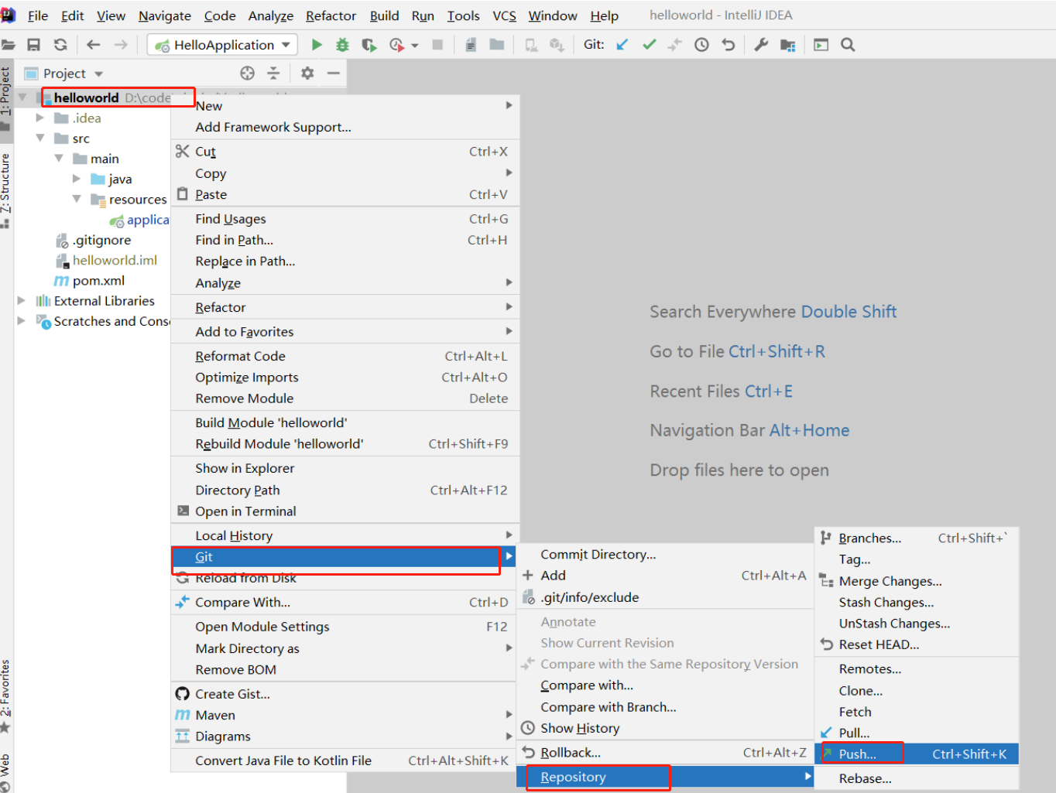
Task: Navigate back with the left arrow icon
Action: pos(94,45)
